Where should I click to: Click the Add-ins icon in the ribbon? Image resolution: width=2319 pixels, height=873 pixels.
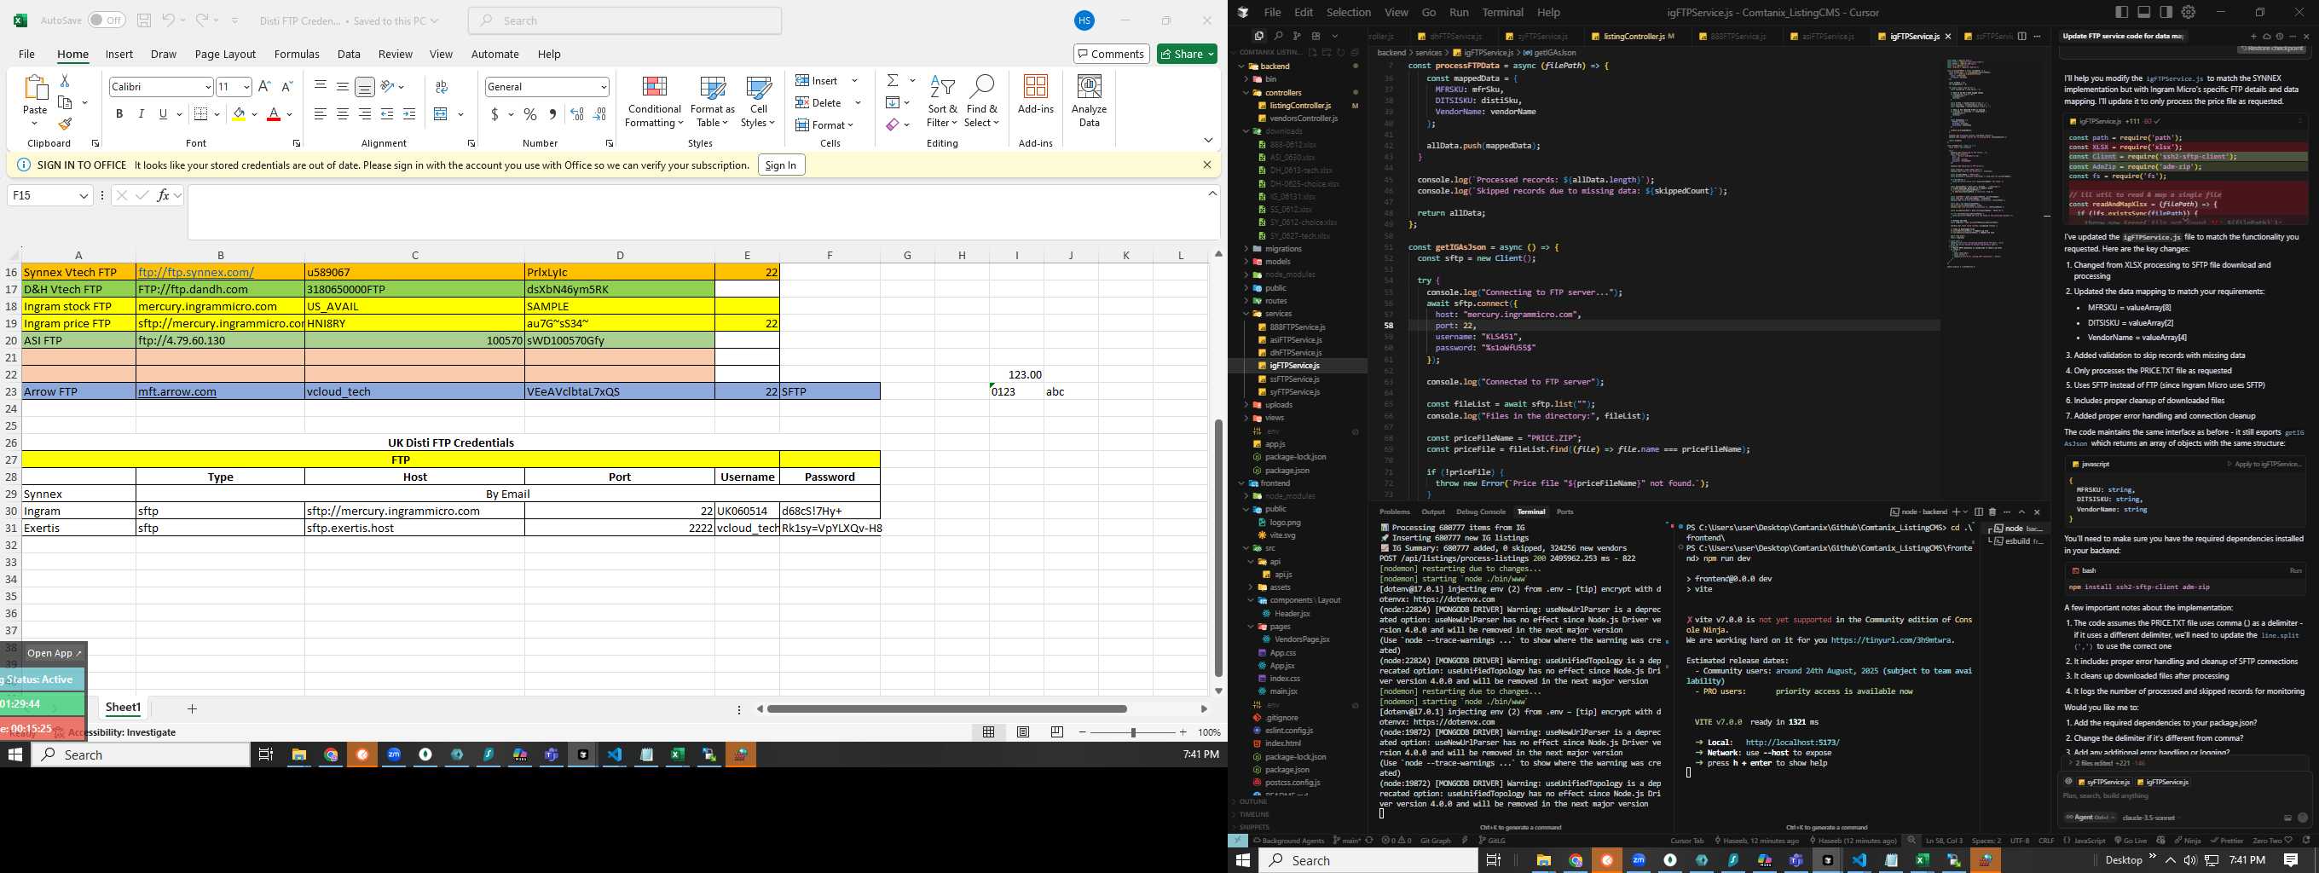1035,95
